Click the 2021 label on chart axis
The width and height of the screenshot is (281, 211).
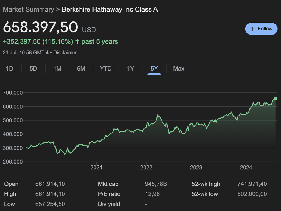tap(96, 167)
